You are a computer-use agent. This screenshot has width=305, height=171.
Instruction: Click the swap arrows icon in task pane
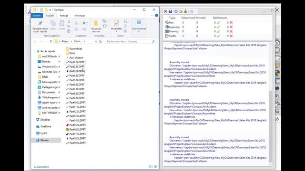(277, 104)
